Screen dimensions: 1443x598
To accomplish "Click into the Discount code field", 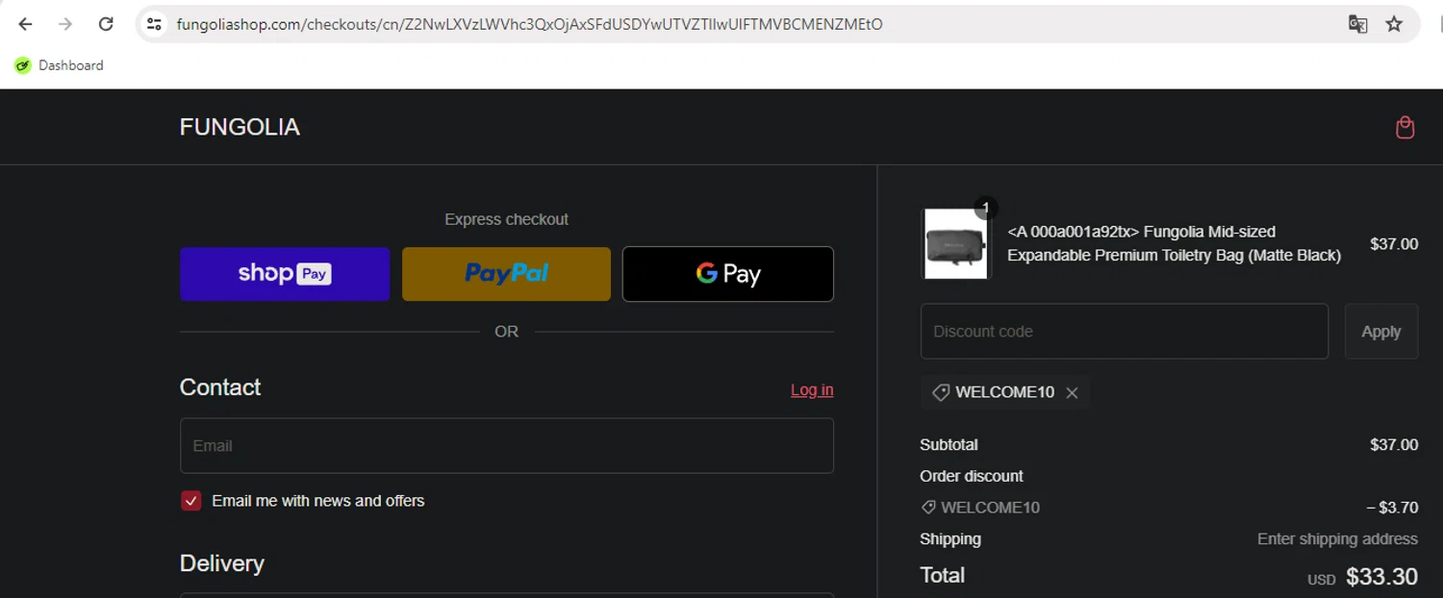I will coord(1125,332).
